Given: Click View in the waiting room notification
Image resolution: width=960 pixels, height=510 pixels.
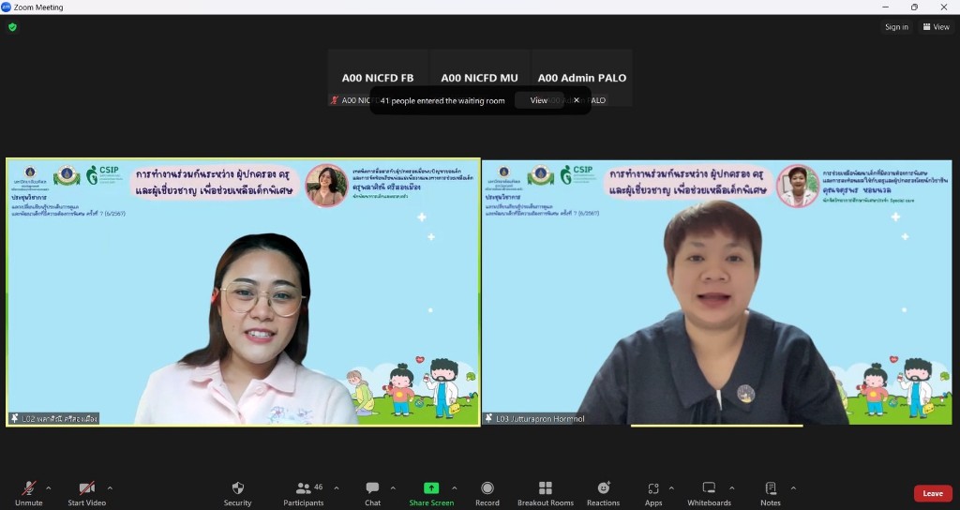Looking at the screenshot, I should click(539, 100).
